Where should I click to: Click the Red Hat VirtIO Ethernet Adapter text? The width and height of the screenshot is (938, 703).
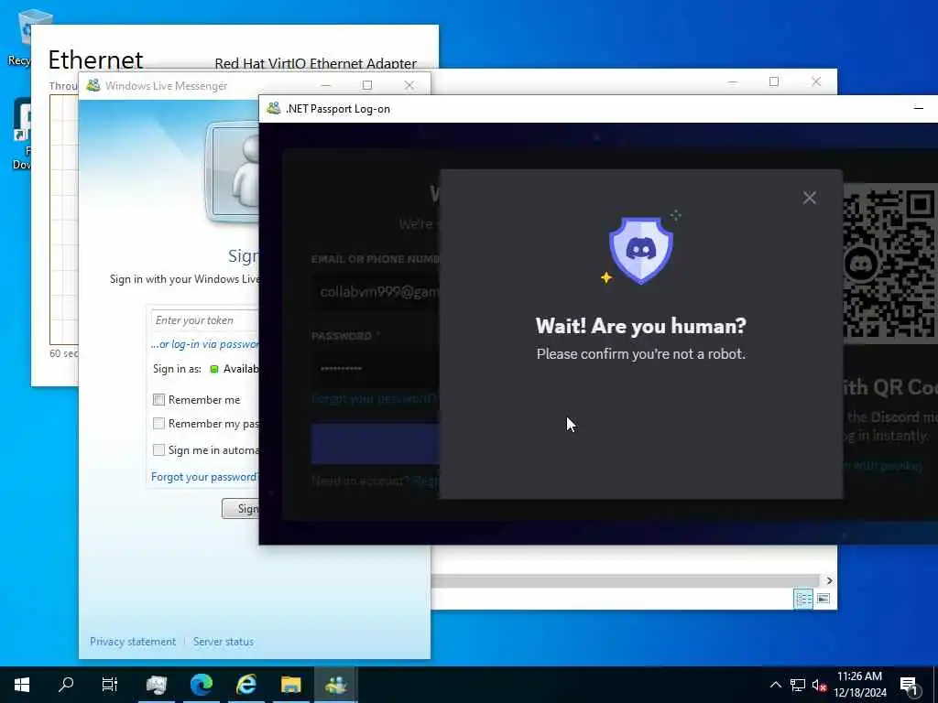click(315, 63)
